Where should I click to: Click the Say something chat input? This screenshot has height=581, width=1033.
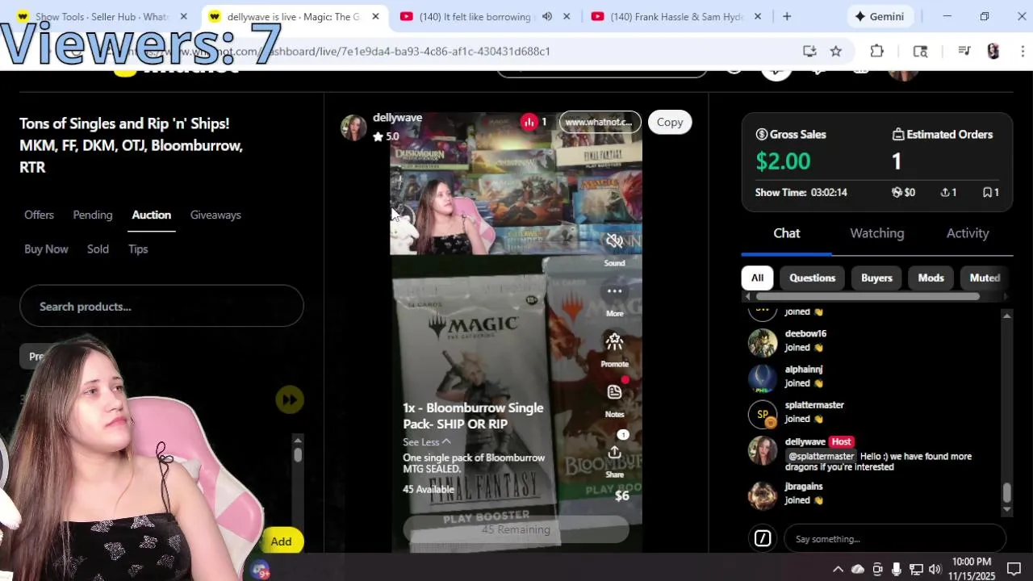tap(895, 538)
